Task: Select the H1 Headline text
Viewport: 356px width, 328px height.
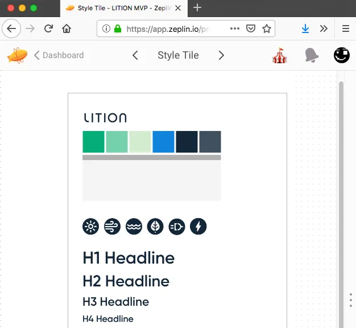Action: (x=129, y=258)
